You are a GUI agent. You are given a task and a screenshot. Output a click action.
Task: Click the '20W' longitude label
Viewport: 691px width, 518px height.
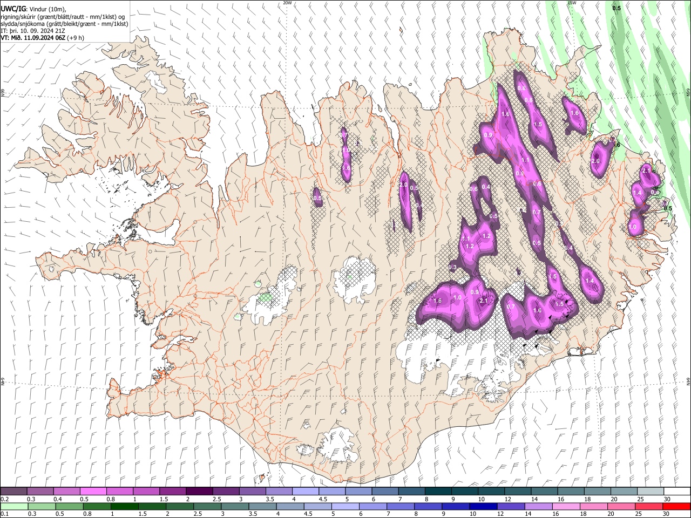point(288,3)
